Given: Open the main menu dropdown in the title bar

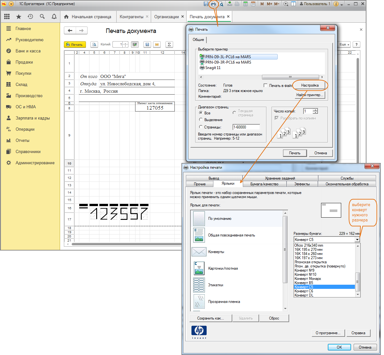Looking at the screenshot, I should tap(12, 4).
